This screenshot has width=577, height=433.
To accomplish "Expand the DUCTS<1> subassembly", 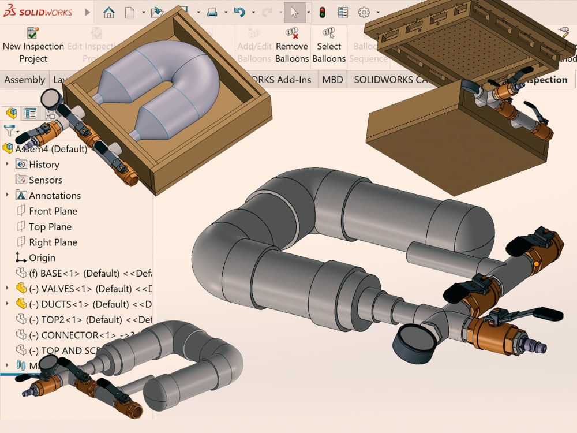I will (7, 304).
